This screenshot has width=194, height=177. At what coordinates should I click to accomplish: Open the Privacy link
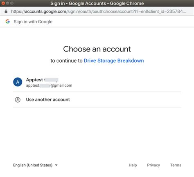[153, 165]
